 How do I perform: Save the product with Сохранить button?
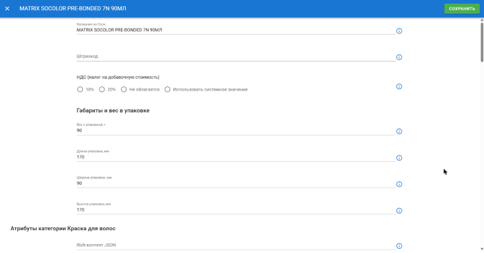pos(462,8)
